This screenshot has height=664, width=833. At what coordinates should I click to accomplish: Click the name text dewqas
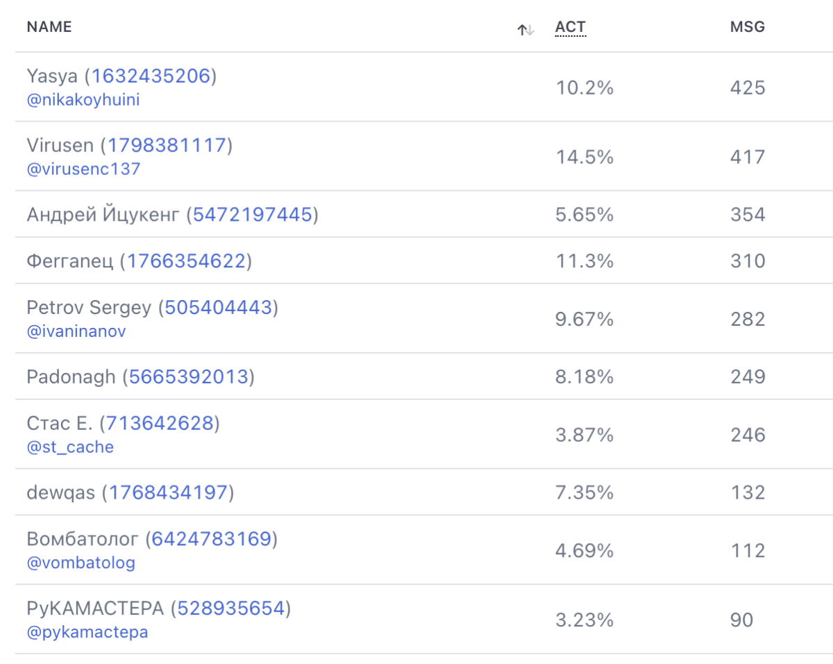[x=61, y=493]
